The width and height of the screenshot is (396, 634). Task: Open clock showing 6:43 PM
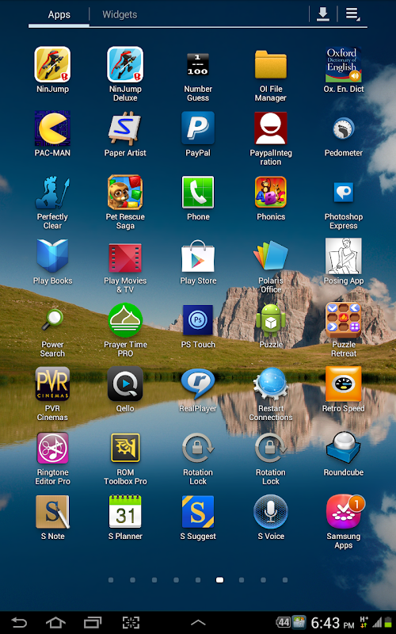click(333, 623)
